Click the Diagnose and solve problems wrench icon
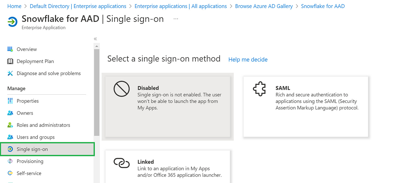The height and width of the screenshot is (183, 399). click(x=10, y=73)
